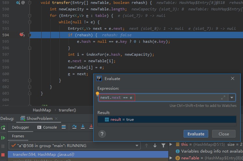Click the override gutter icon on line 589
The width and height of the screenshot is (243, 161).
[18, 3]
